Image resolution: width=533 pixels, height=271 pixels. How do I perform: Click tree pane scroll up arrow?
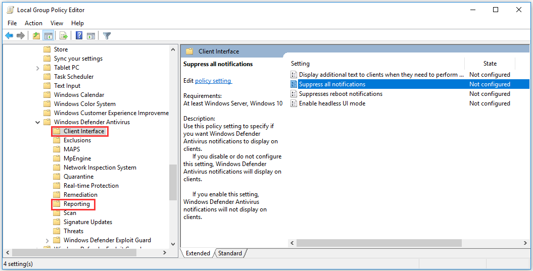tap(173, 49)
